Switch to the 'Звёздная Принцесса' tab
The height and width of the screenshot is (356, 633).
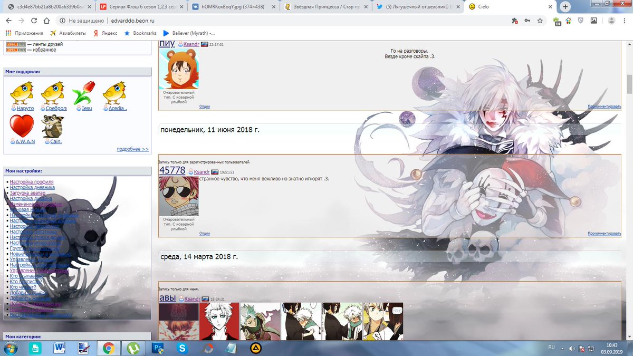coord(325,7)
